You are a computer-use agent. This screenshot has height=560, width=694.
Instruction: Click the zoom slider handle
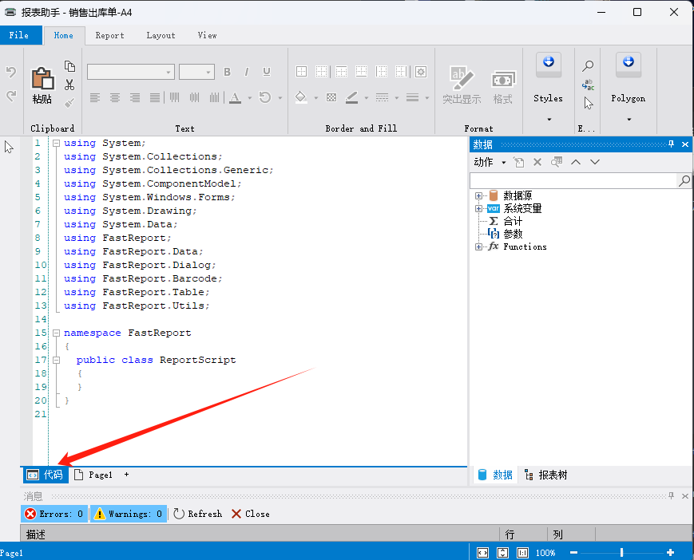pyautogui.click(x=622, y=553)
